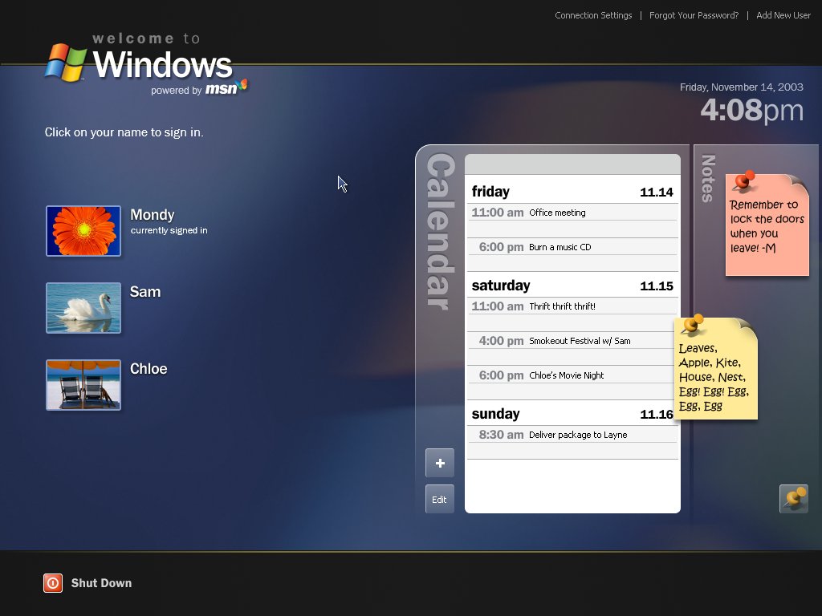The image size is (822, 616).
Task: Sign in by clicking the name Sam
Action: pyautogui.click(x=145, y=292)
